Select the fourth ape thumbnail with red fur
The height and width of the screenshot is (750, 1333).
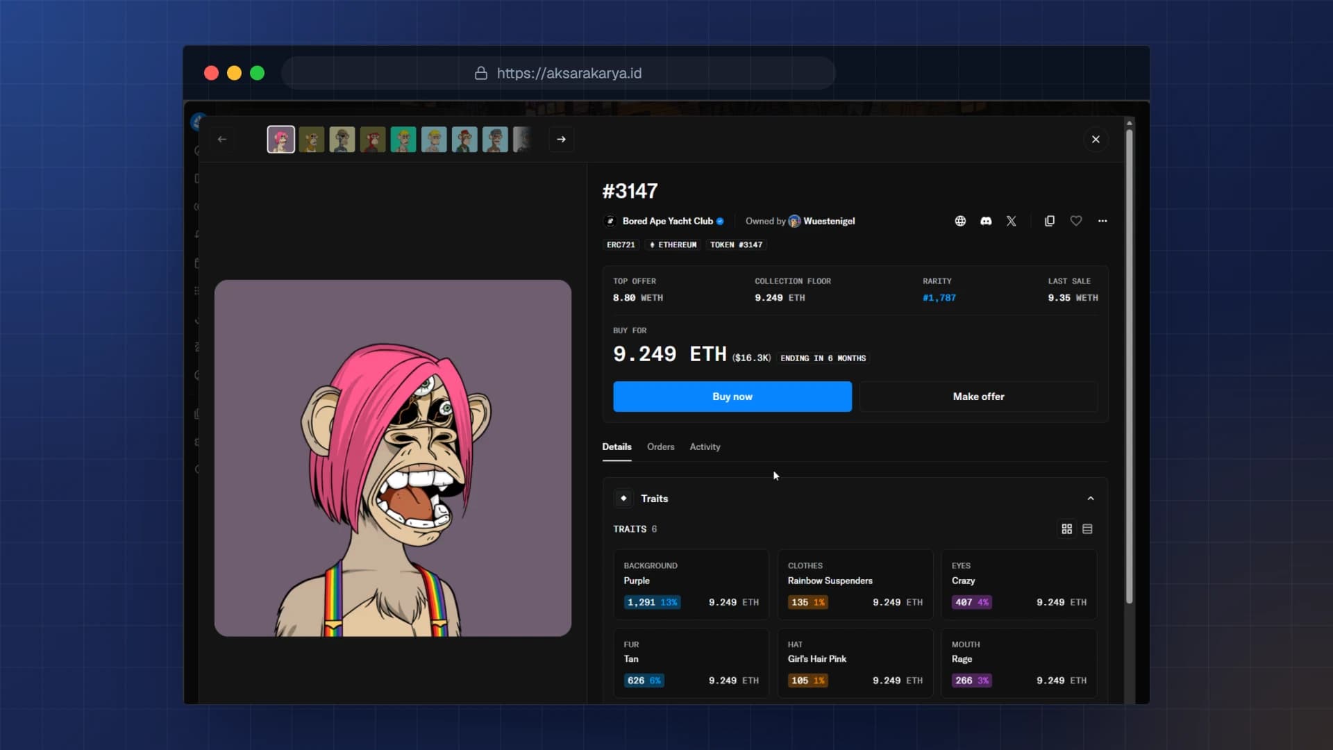pyautogui.click(x=373, y=140)
